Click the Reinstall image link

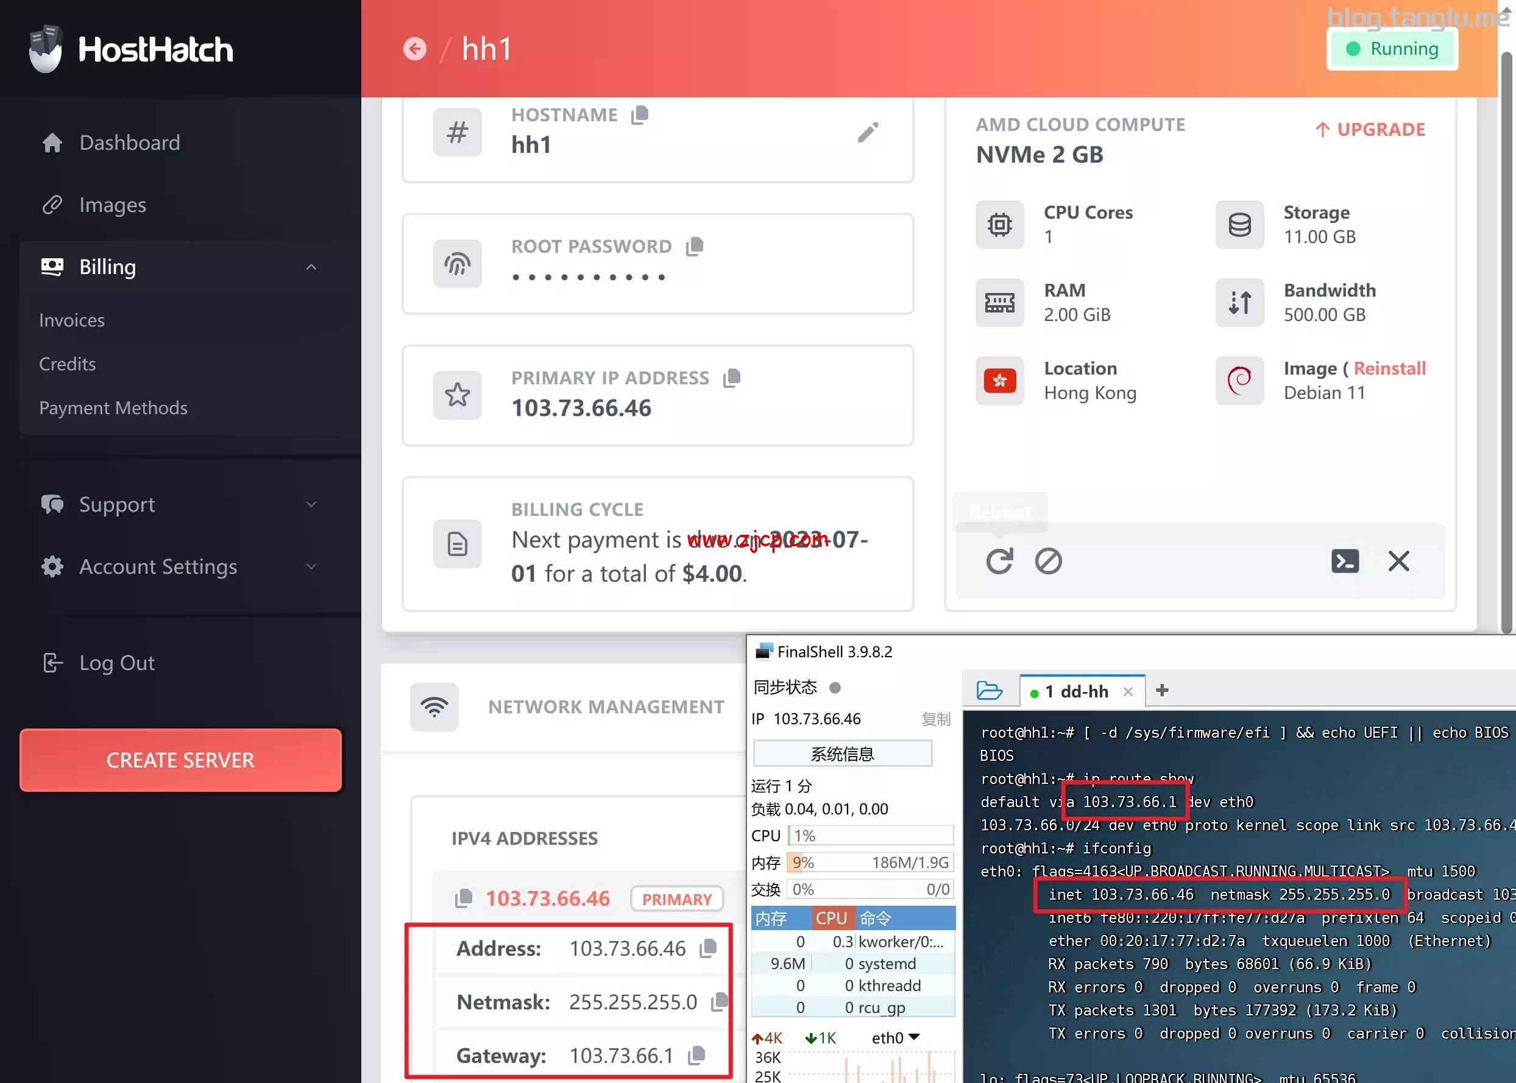point(1389,368)
